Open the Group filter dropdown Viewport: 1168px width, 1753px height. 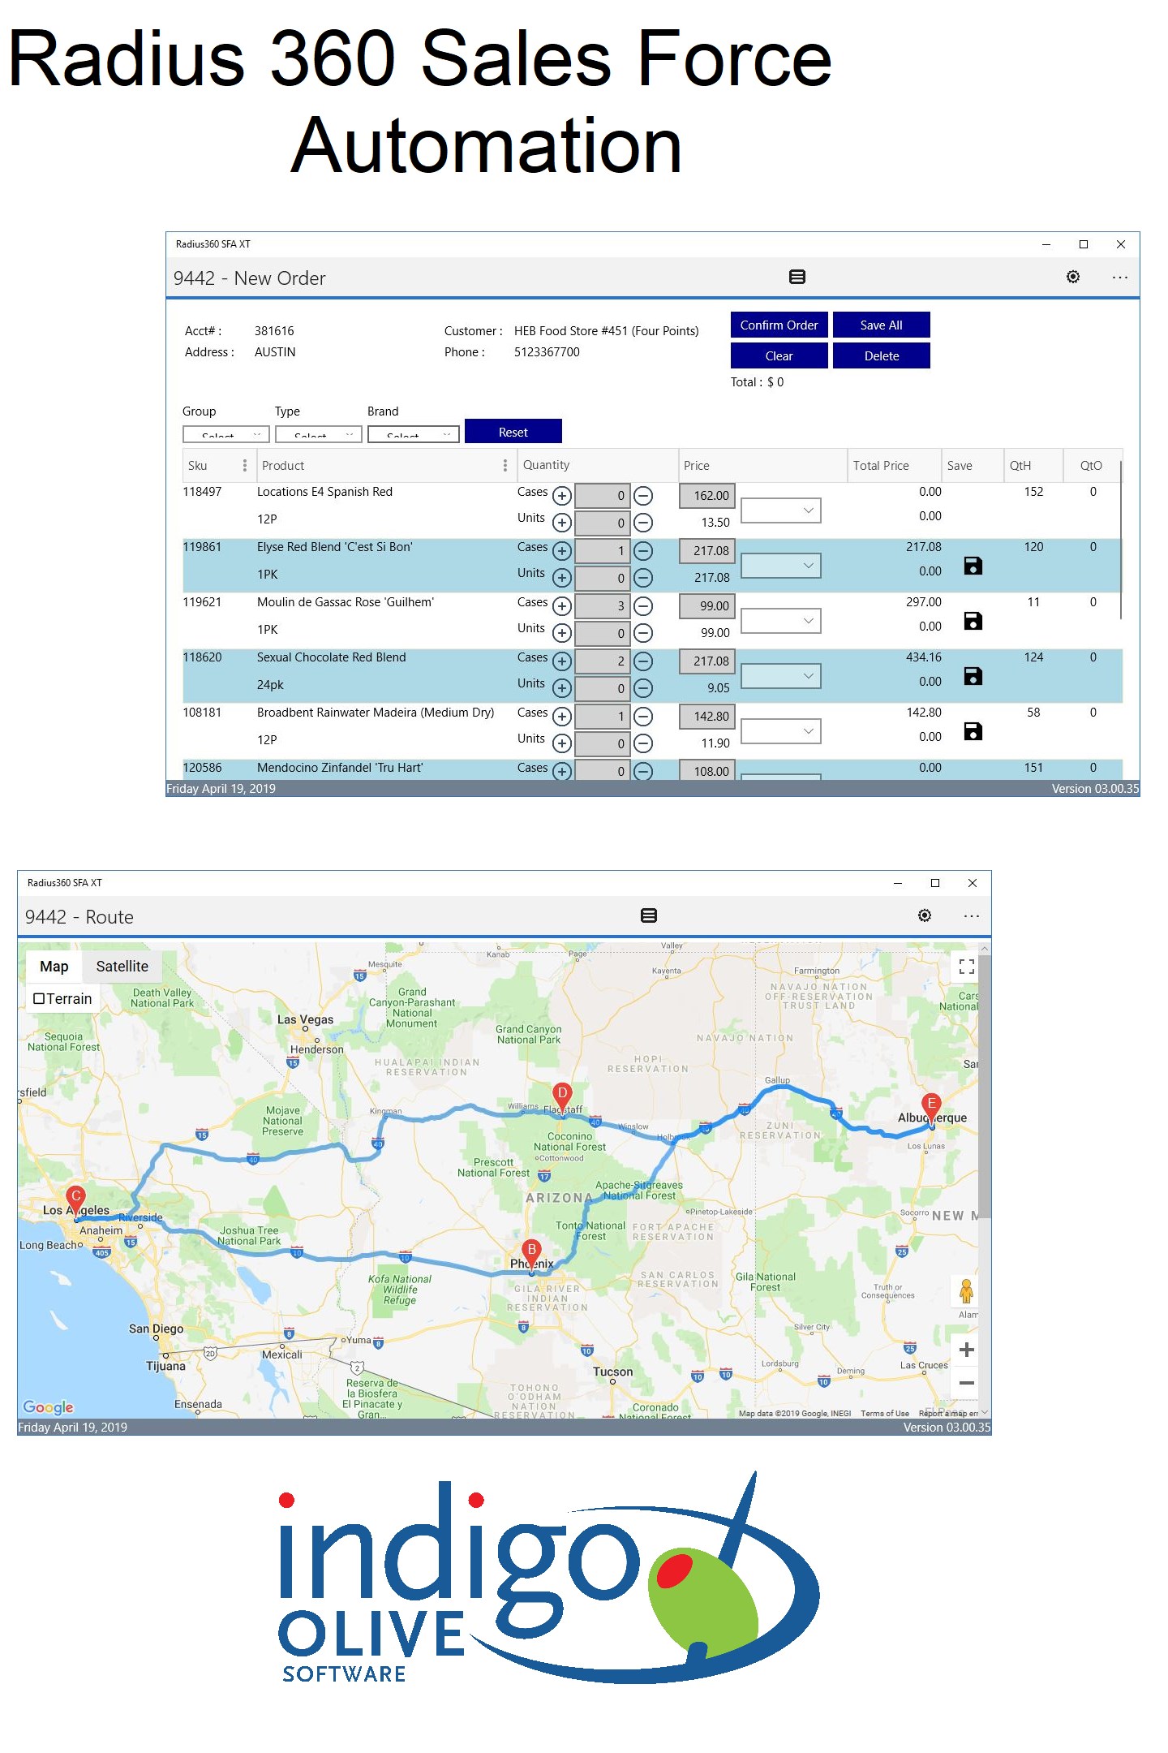coord(226,434)
